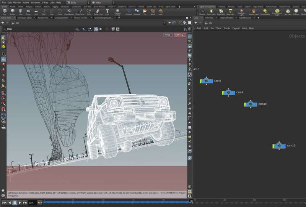306x207 pixels.
Task: Select the Tube shelf tool
Action: tap(21, 12)
